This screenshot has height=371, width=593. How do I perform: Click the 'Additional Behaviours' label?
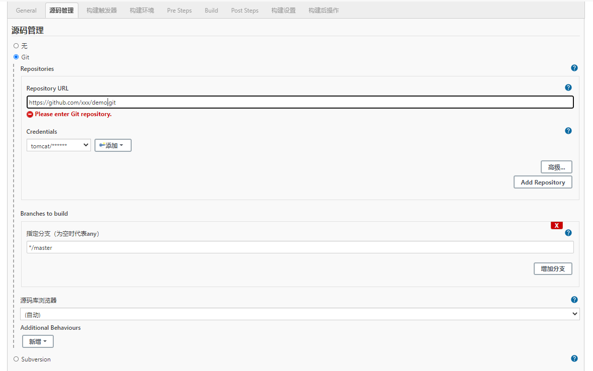[x=51, y=327]
